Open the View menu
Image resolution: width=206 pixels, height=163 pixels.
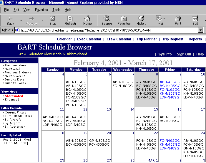point(27,10)
